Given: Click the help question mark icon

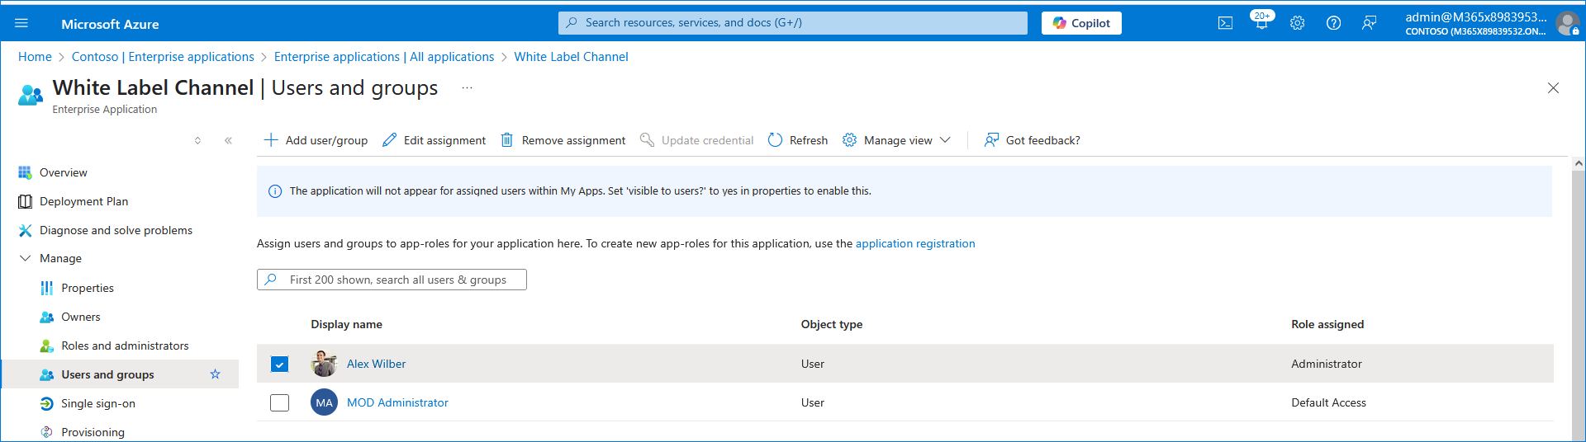Looking at the screenshot, I should tap(1333, 23).
